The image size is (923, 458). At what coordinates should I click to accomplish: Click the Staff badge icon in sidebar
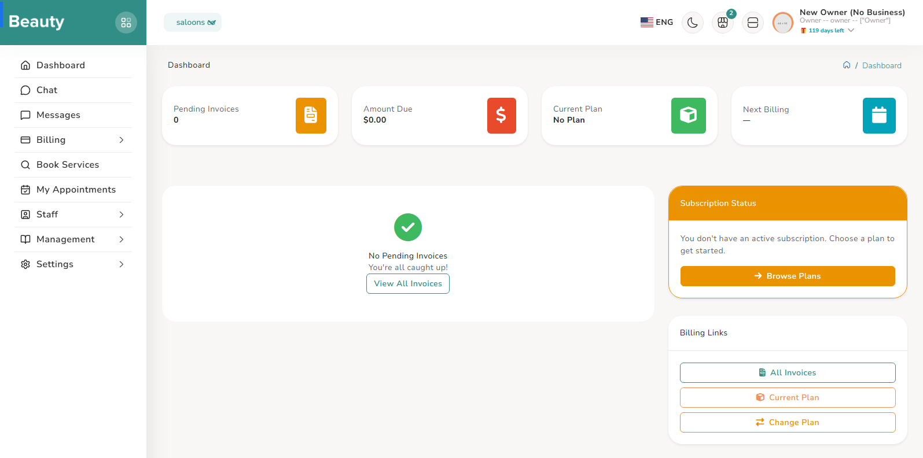click(25, 215)
